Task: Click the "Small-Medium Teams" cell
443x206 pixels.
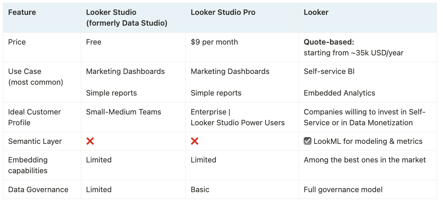Action: (x=123, y=112)
